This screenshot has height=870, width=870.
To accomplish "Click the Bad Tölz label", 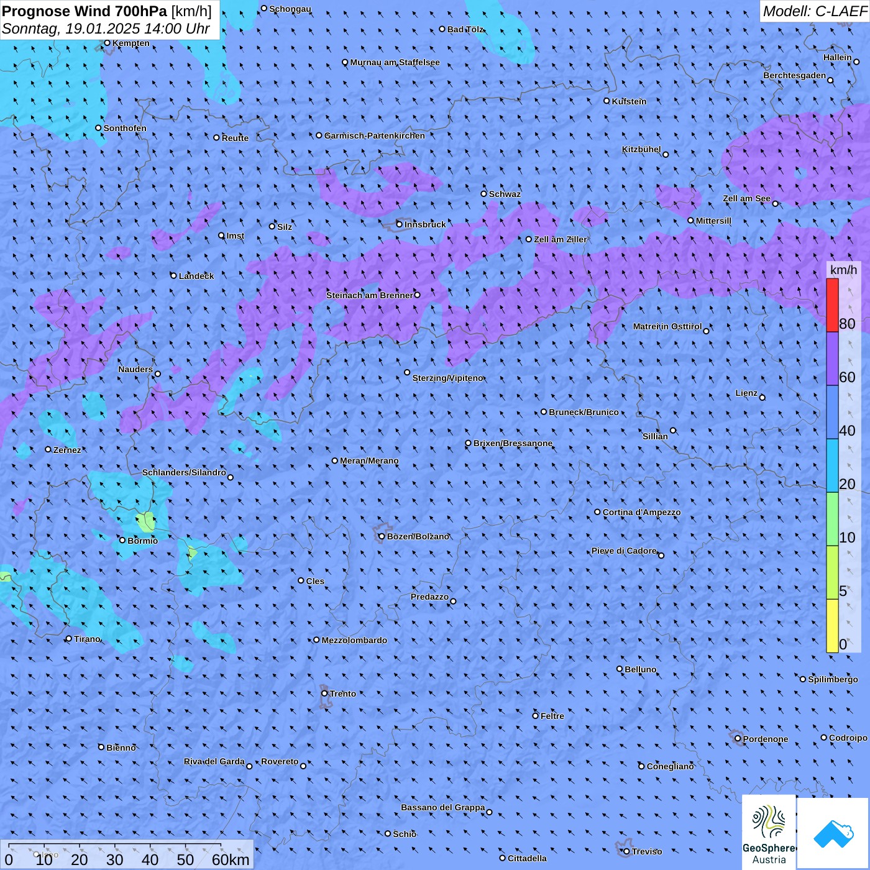I will coord(465,29).
